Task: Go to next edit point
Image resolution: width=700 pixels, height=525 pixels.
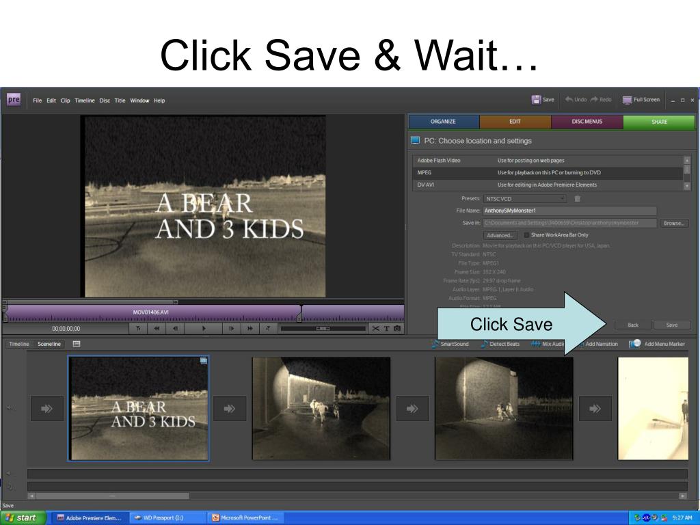Action: point(268,329)
